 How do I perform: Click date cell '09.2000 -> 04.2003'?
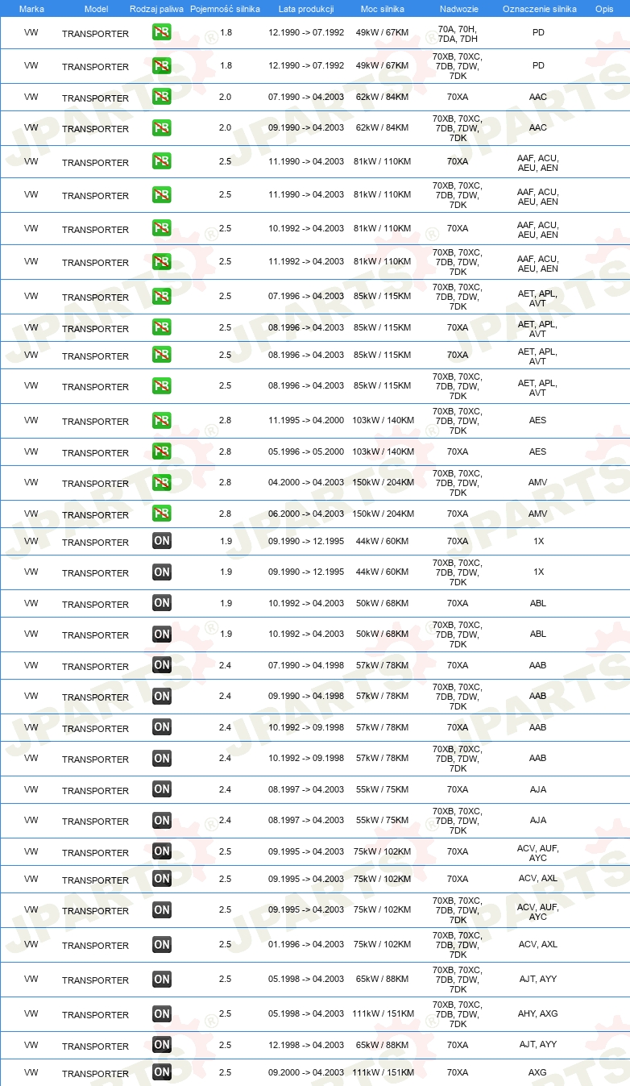point(306,1073)
